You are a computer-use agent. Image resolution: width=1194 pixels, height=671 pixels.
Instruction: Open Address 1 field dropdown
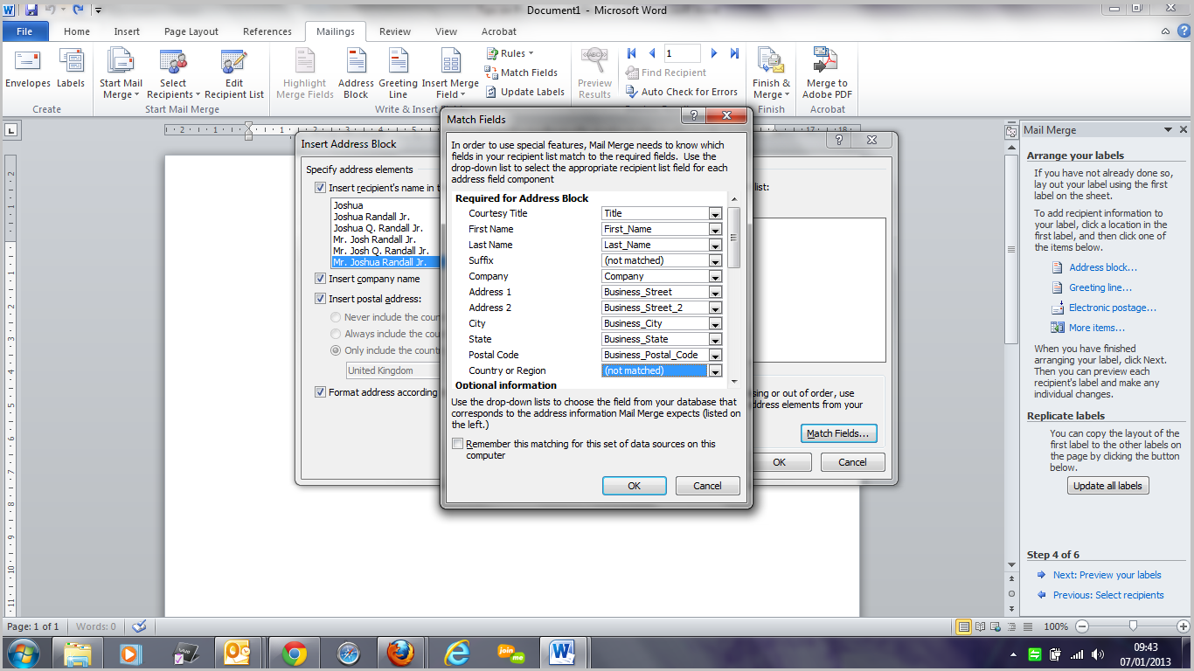click(715, 292)
